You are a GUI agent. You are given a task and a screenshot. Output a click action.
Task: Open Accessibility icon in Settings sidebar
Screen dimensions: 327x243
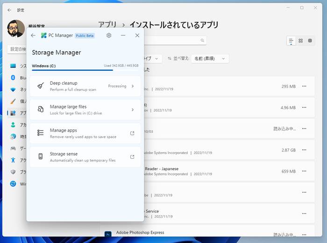click(x=13, y=160)
